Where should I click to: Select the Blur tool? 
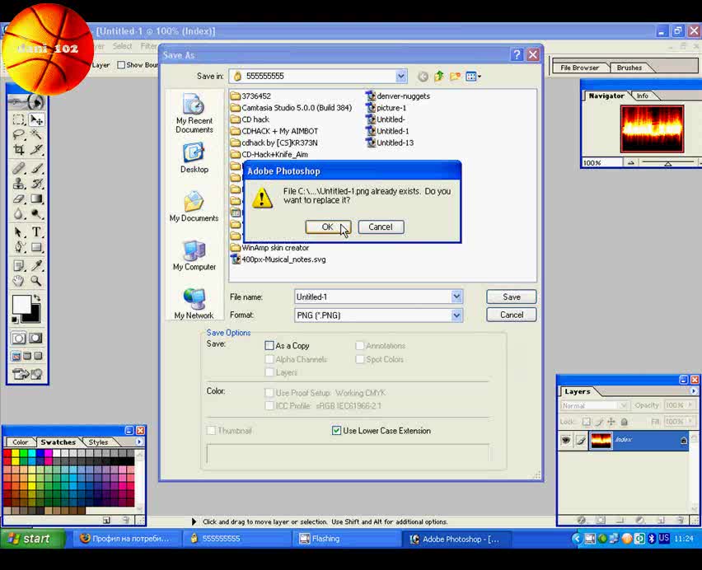pyautogui.click(x=18, y=214)
